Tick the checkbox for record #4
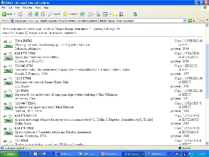The height and width of the screenshot is (157, 209). [10, 79]
